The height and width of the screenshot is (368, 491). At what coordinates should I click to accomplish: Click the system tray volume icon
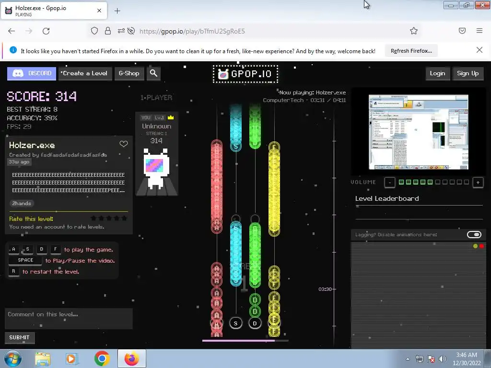pos(442,359)
